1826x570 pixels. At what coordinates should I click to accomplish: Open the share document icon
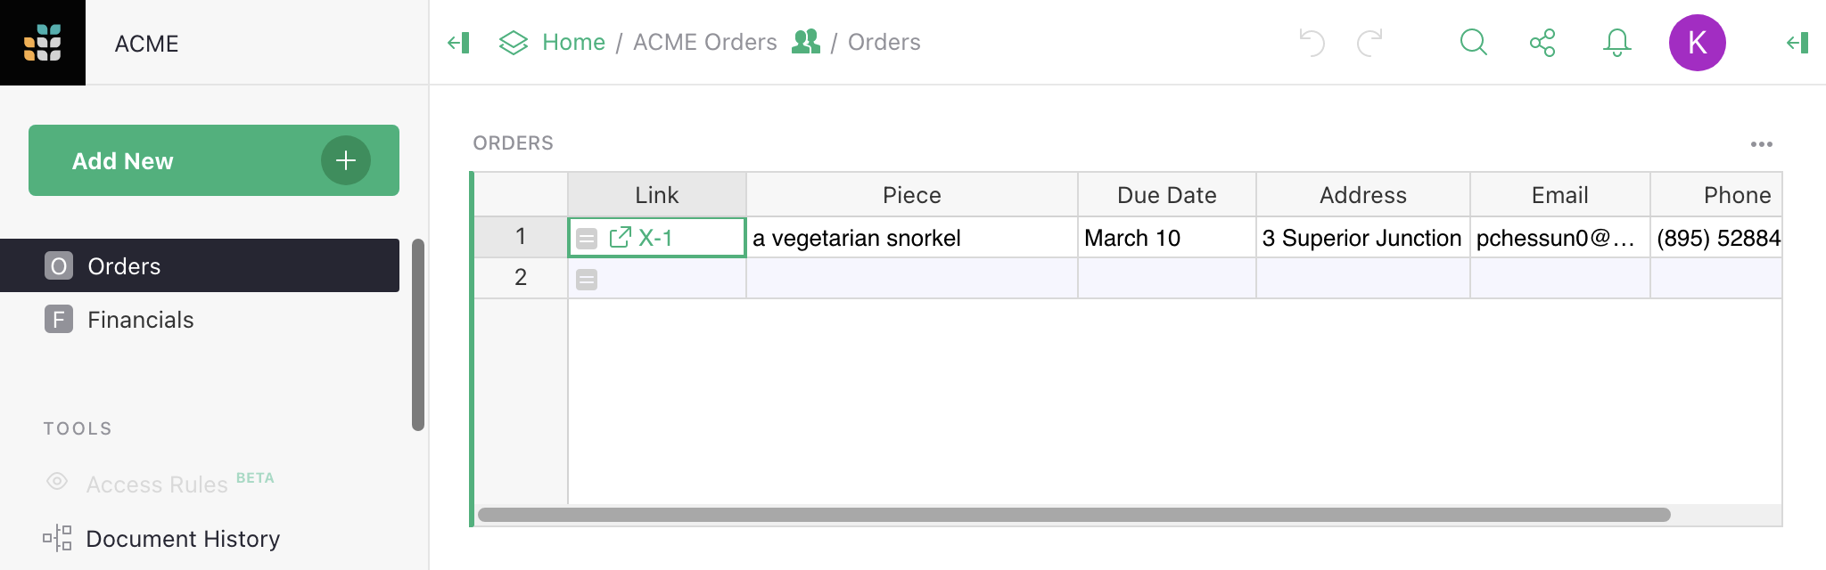1542,43
